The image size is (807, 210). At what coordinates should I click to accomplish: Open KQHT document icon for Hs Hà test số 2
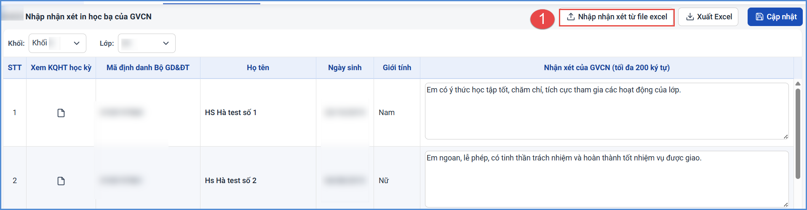(61, 181)
